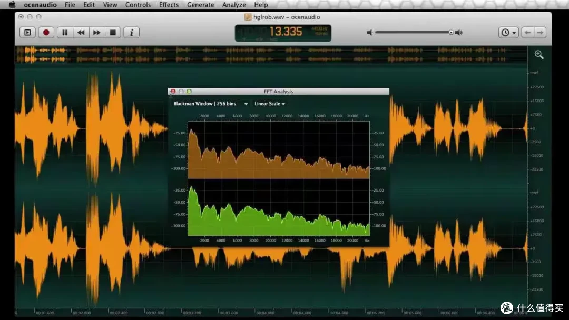
Task: Open the Blackman Window 256 bins dropdown
Action: pos(210,104)
